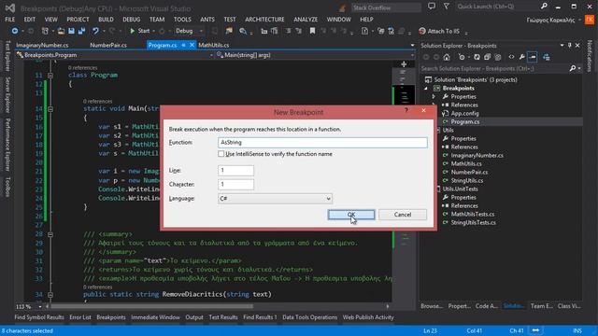Image resolution: width=598 pixels, height=336 pixels.
Task: Click Refresh icon in Solution Explorer toolbar
Action: (477, 57)
